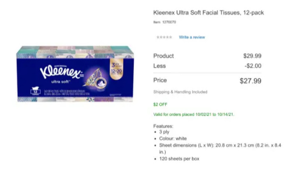This screenshot has height=171, width=290.
Task: Click the 3 ply gold badge on box
Action: 117,69
